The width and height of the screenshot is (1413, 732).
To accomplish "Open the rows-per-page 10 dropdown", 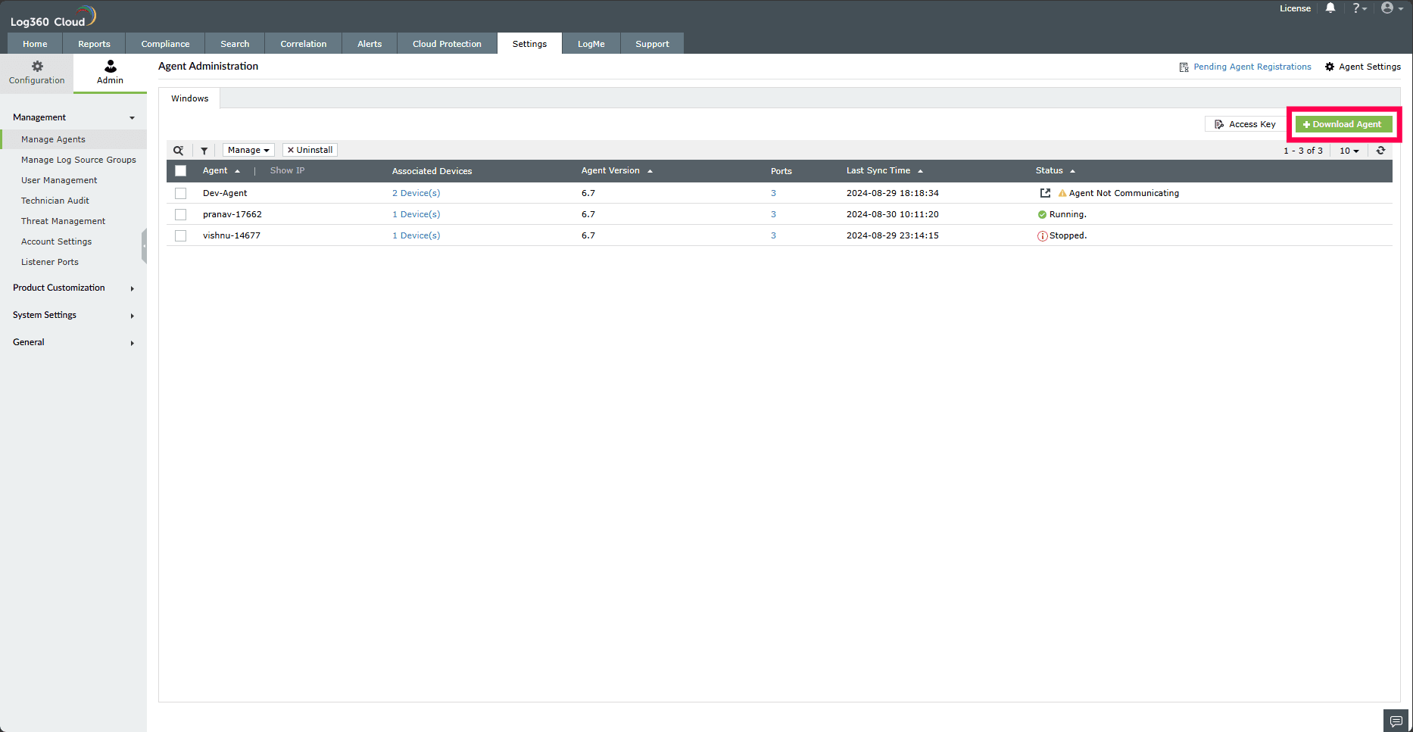I will tap(1349, 151).
